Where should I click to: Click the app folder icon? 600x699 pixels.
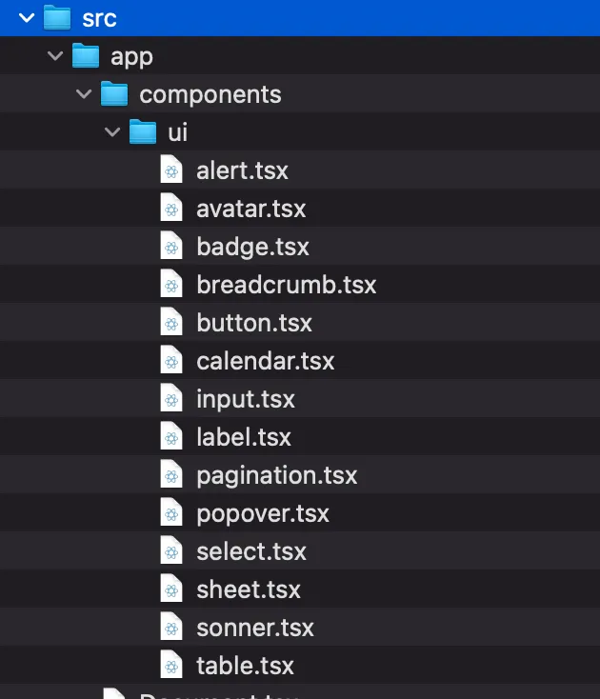pos(86,57)
